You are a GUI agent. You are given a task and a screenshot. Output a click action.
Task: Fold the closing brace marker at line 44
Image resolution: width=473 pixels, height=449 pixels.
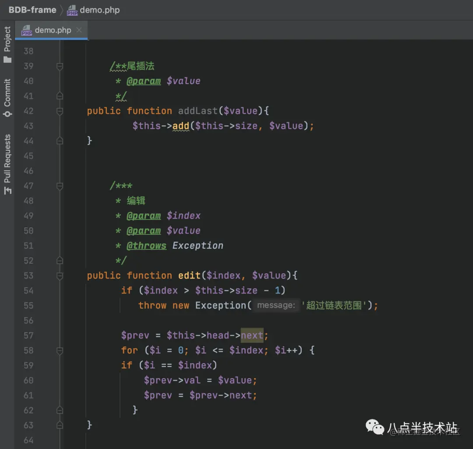pos(60,141)
